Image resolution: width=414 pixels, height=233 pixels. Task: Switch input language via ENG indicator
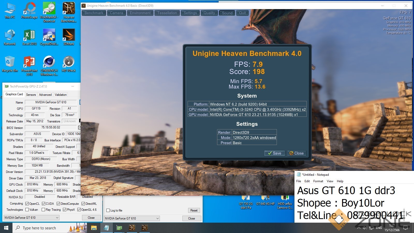point(379,228)
